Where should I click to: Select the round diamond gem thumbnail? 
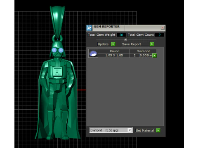click(93, 53)
